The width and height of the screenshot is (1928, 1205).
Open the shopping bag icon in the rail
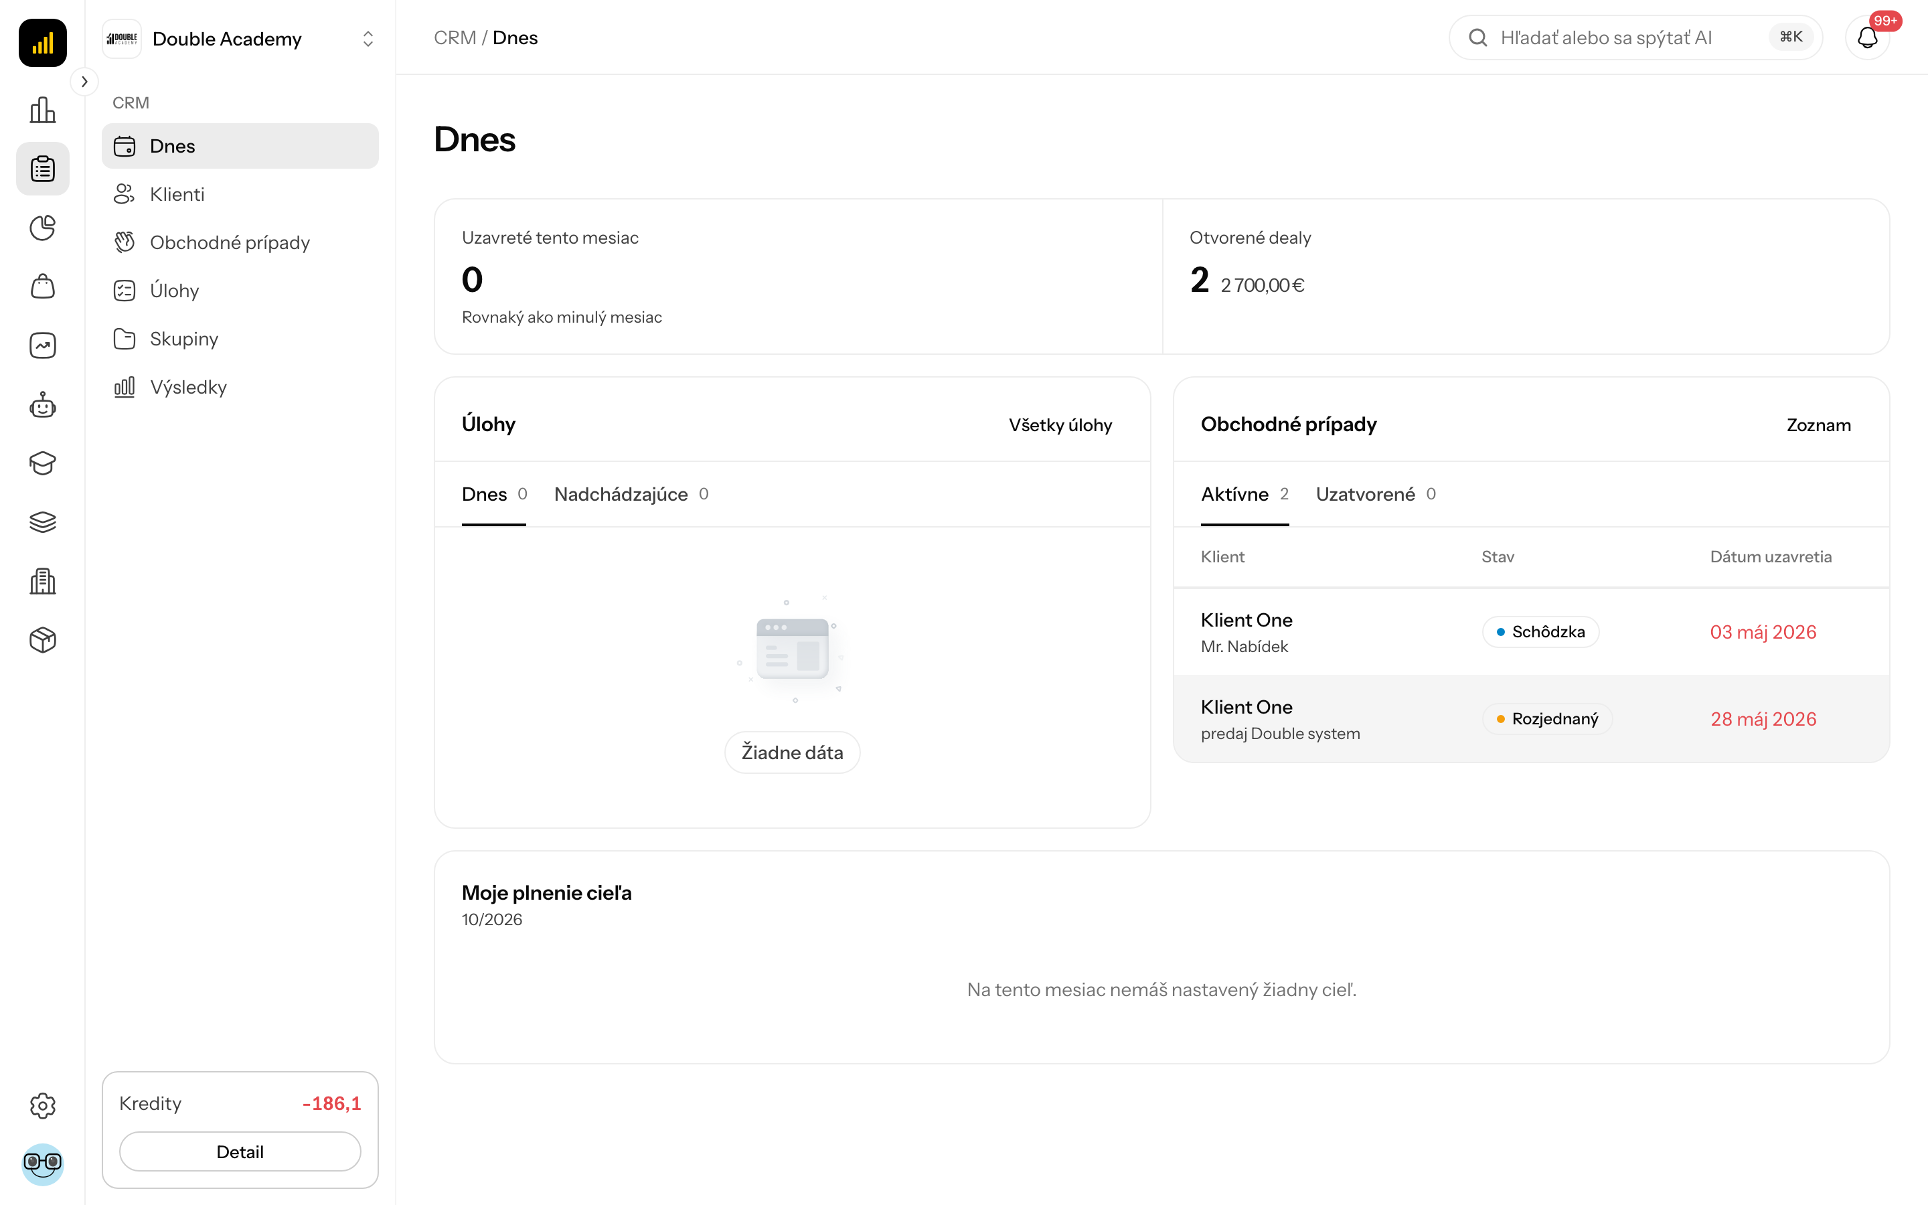[x=42, y=287]
